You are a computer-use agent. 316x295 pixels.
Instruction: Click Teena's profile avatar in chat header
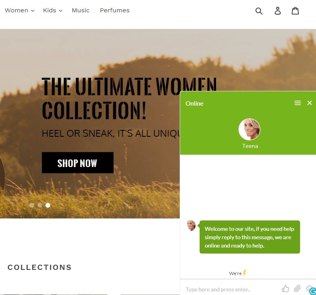(x=249, y=129)
